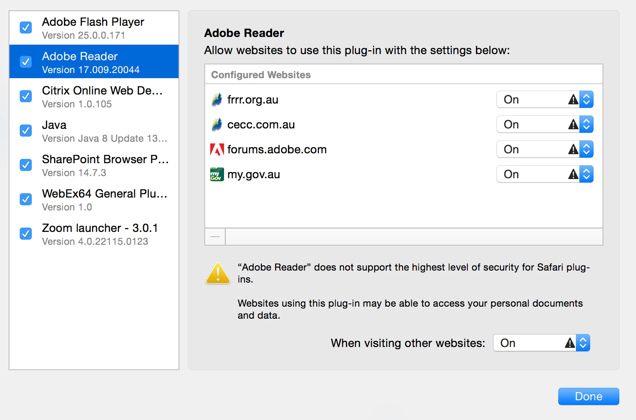Screen dimensions: 636x420
Task: Open the On dropdown for my.gov.au
Action: [545, 174]
